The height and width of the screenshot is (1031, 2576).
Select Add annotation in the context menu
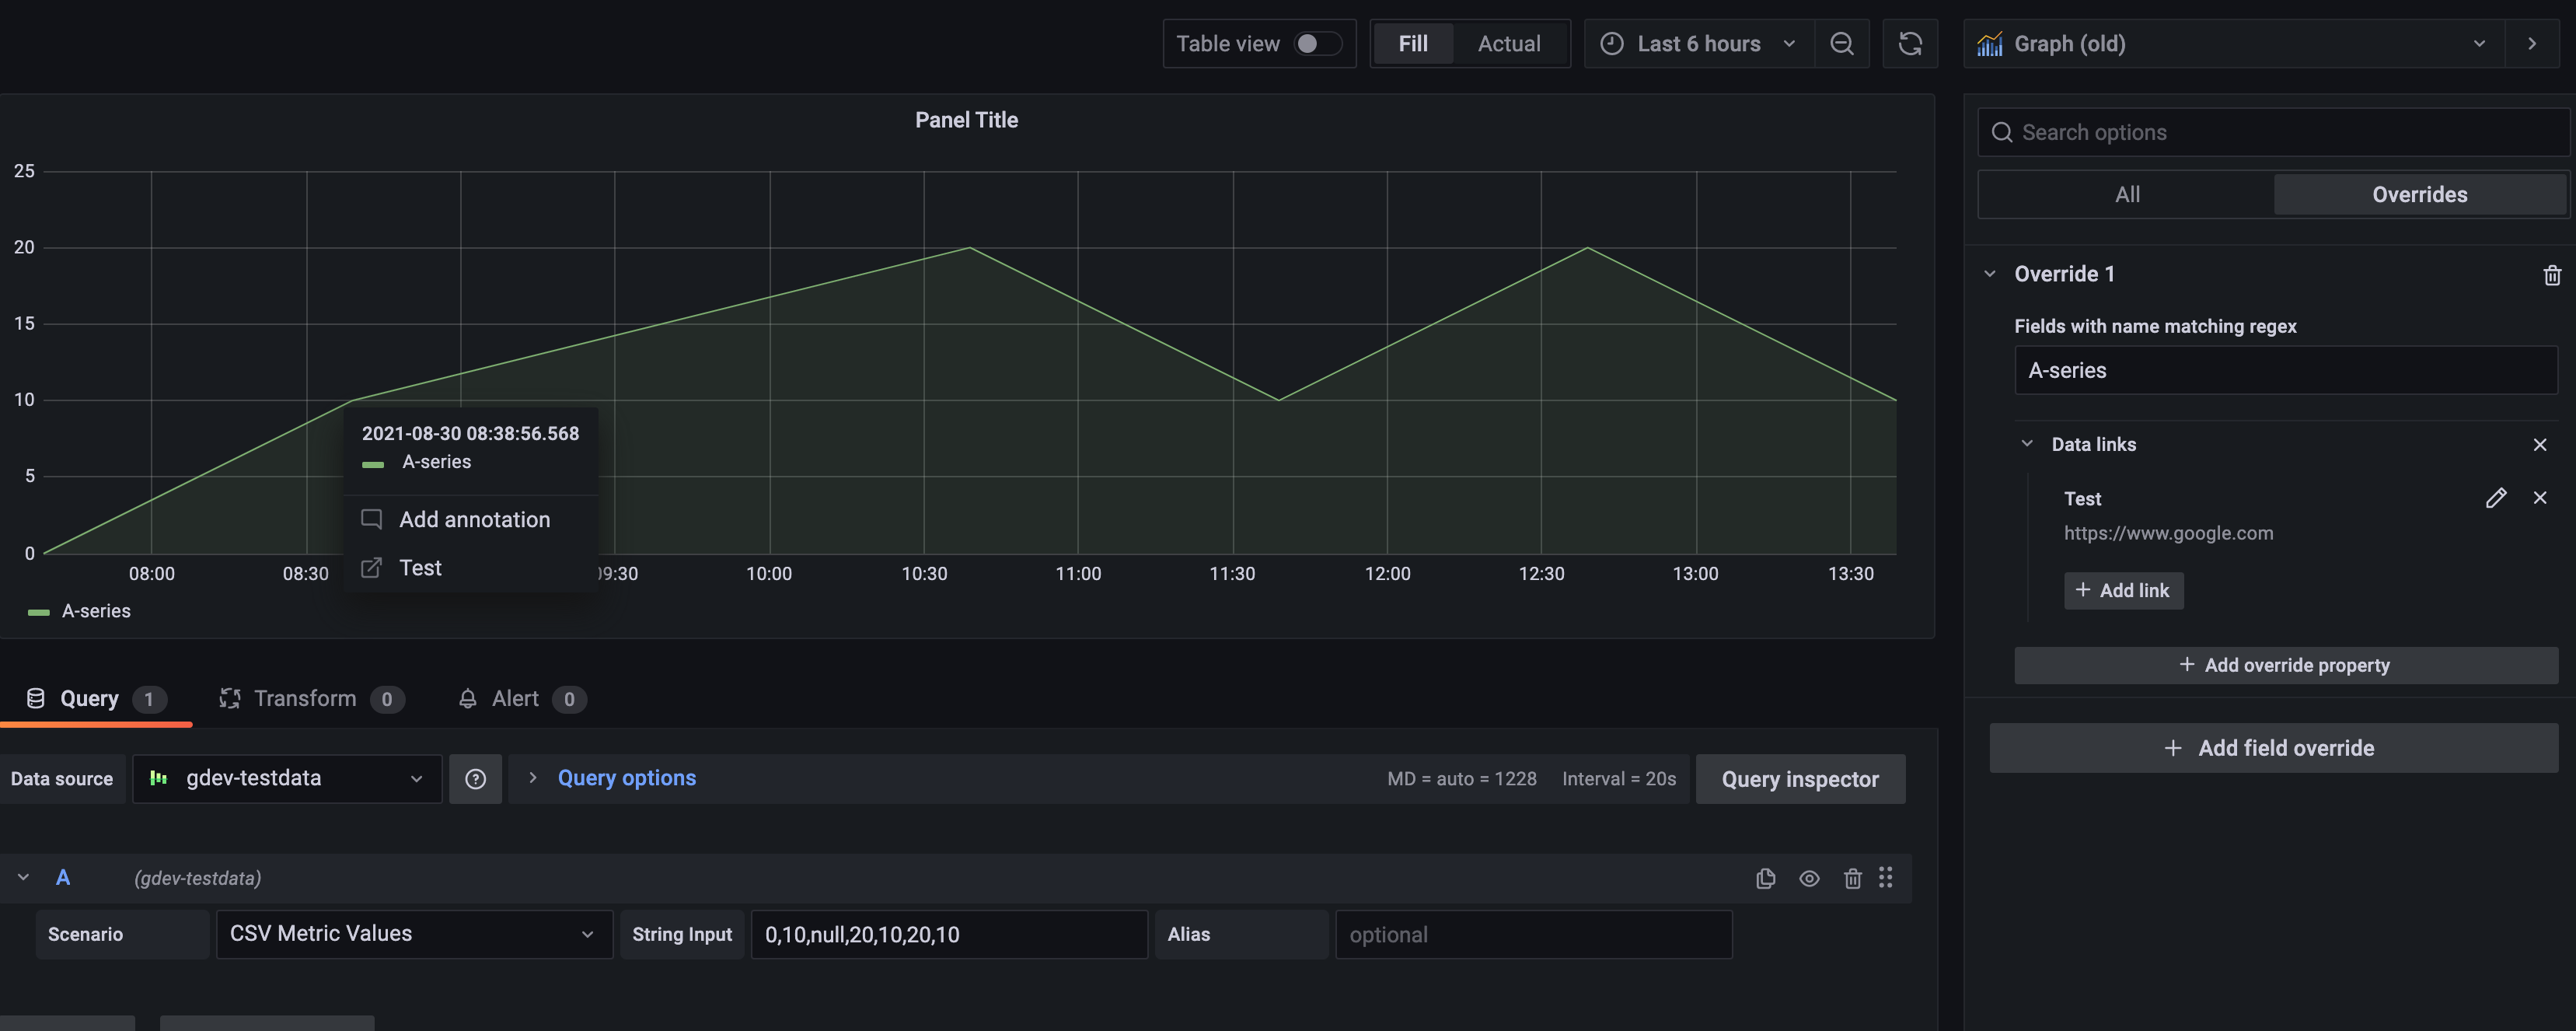coord(474,519)
